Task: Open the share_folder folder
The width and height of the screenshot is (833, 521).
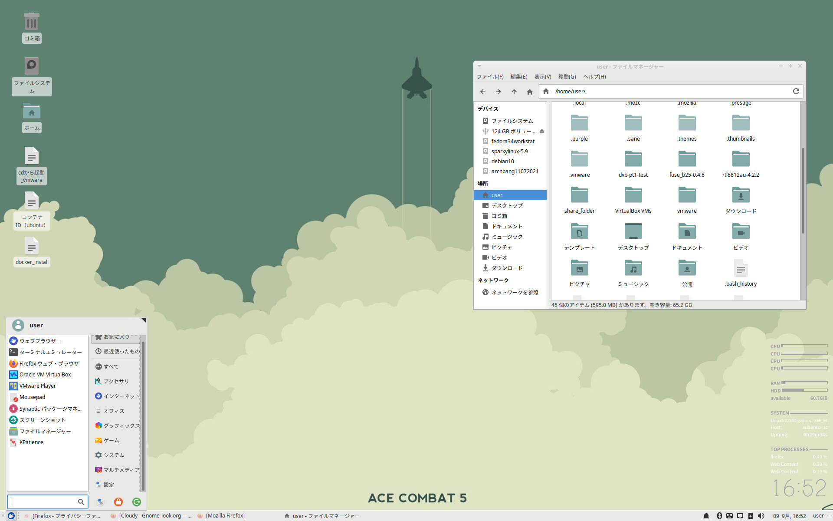Action: (x=579, y=200)
